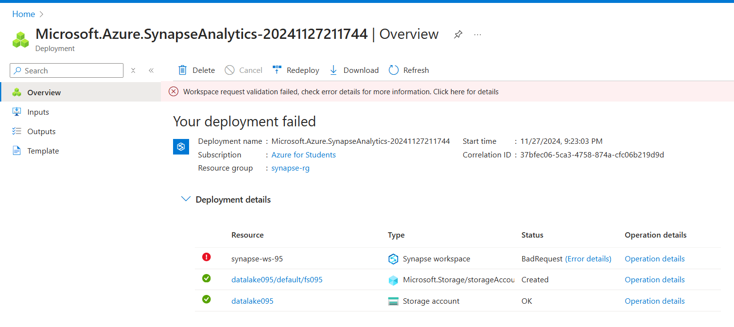Open Error details for BadRequest status
Viewport: 734px width, 327px height.
coord(588,258)
